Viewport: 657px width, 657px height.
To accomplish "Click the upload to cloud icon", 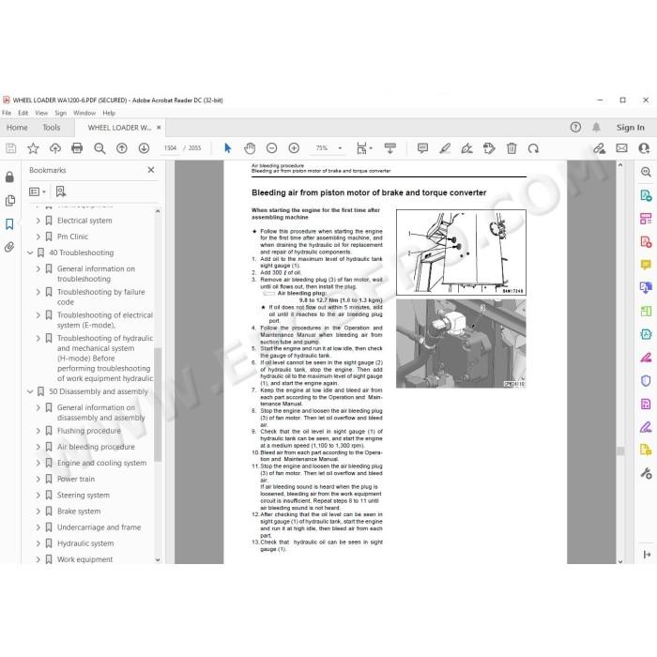I will tap(54, 148).
